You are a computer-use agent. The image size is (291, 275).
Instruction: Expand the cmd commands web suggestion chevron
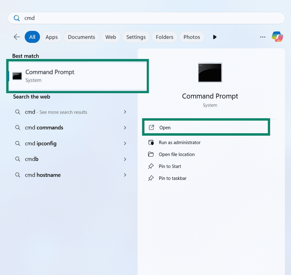coord(125,127)
